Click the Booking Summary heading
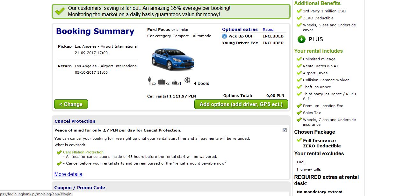The height and width of the screenshot is (196, 404). pyautogui.click(x=95, y=31)
